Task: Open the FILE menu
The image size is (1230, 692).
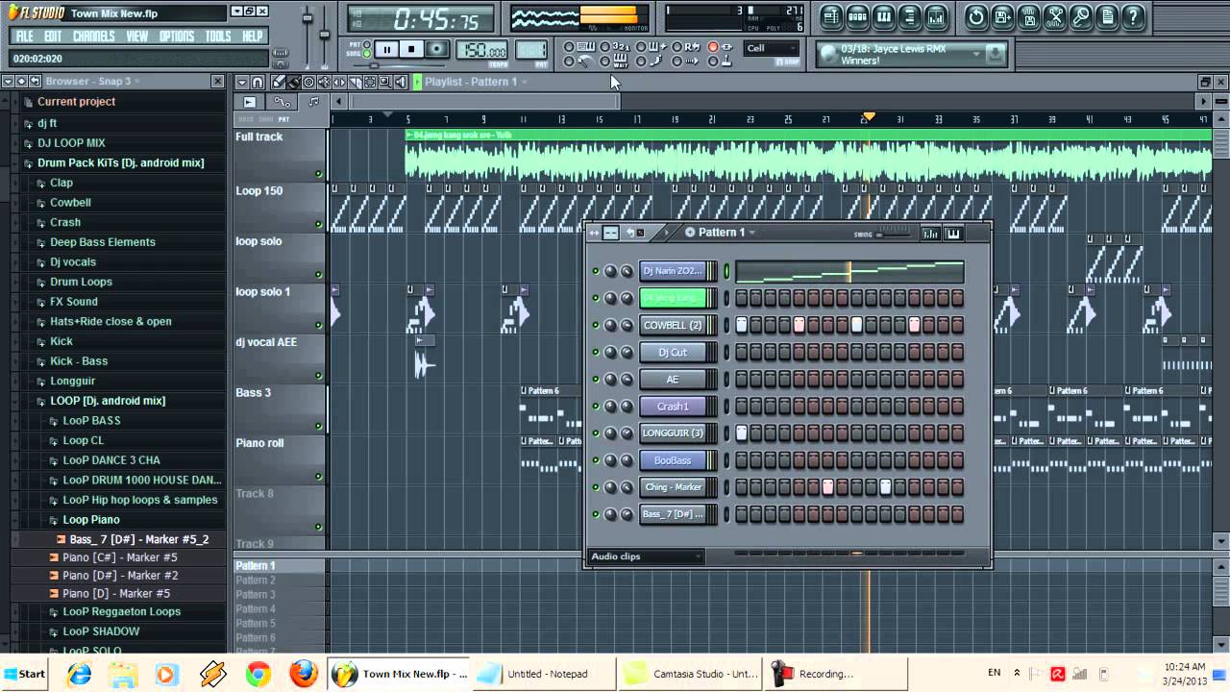Action: [25, 37]
